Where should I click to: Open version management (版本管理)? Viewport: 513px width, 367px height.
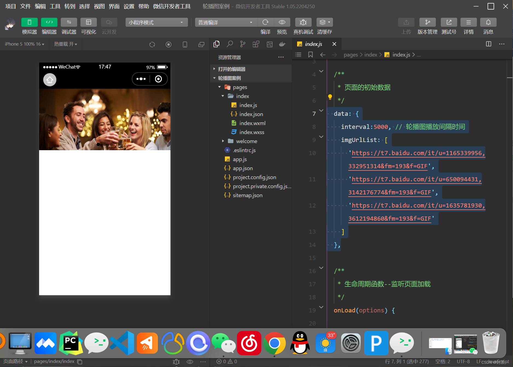coord(428,22)
